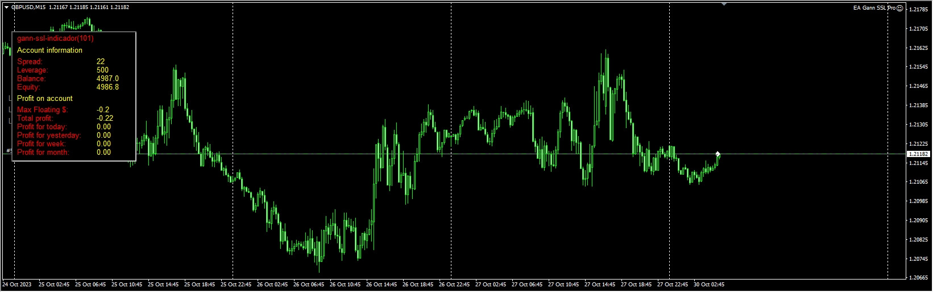This screenshot has height=292, width=933.
Task: Select the highlighted 1.21182 price axis label
Action: pyautogui.click(x=919, y=154)
